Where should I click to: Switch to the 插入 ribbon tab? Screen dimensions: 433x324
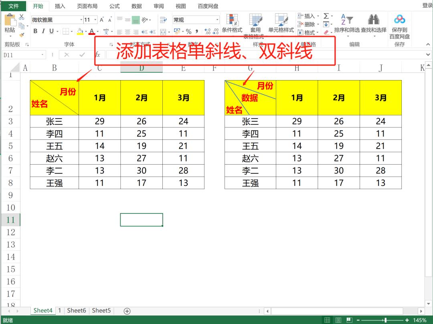[60, 6]
